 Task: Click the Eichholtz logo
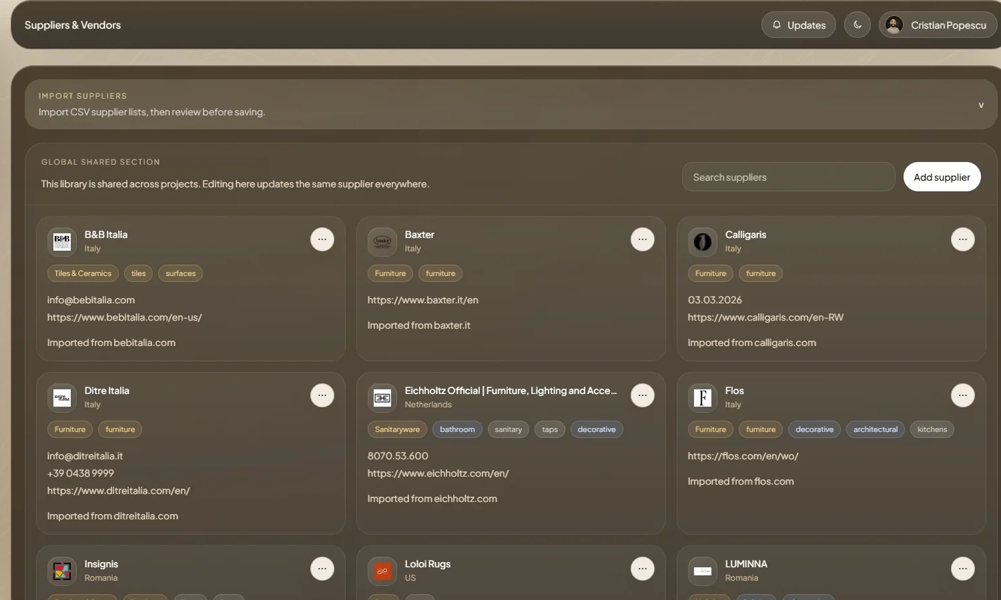click(x=382, y=397)
